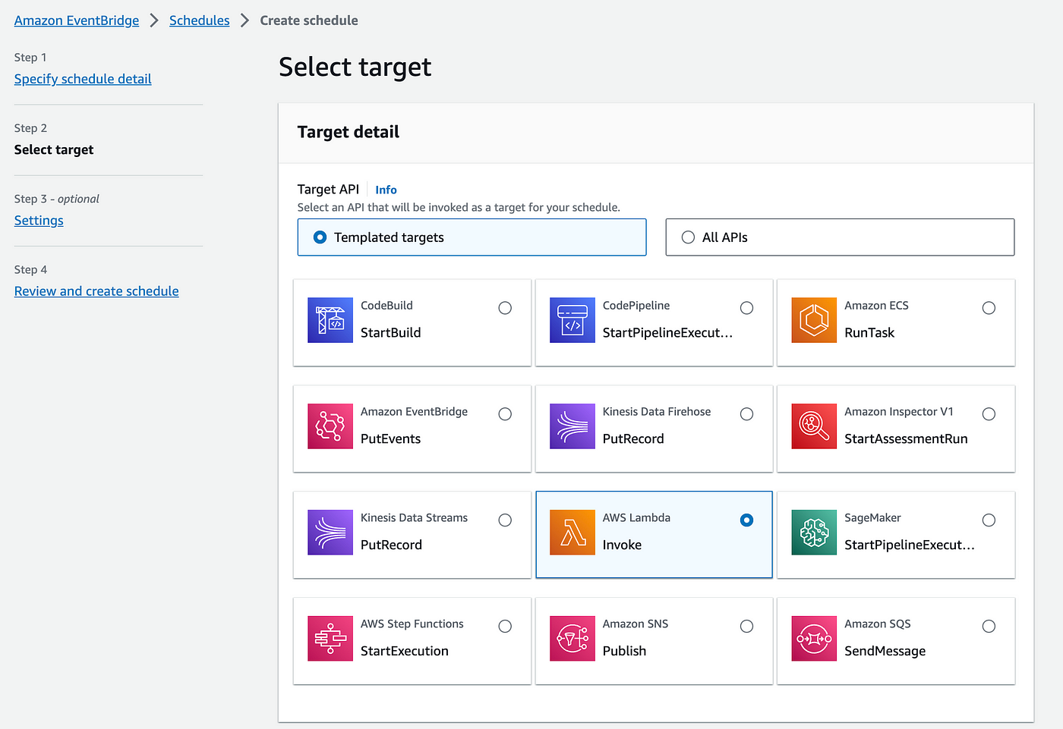Click the CodePipeline service icon
The image size is (1063, 729).
click(573, 320)
